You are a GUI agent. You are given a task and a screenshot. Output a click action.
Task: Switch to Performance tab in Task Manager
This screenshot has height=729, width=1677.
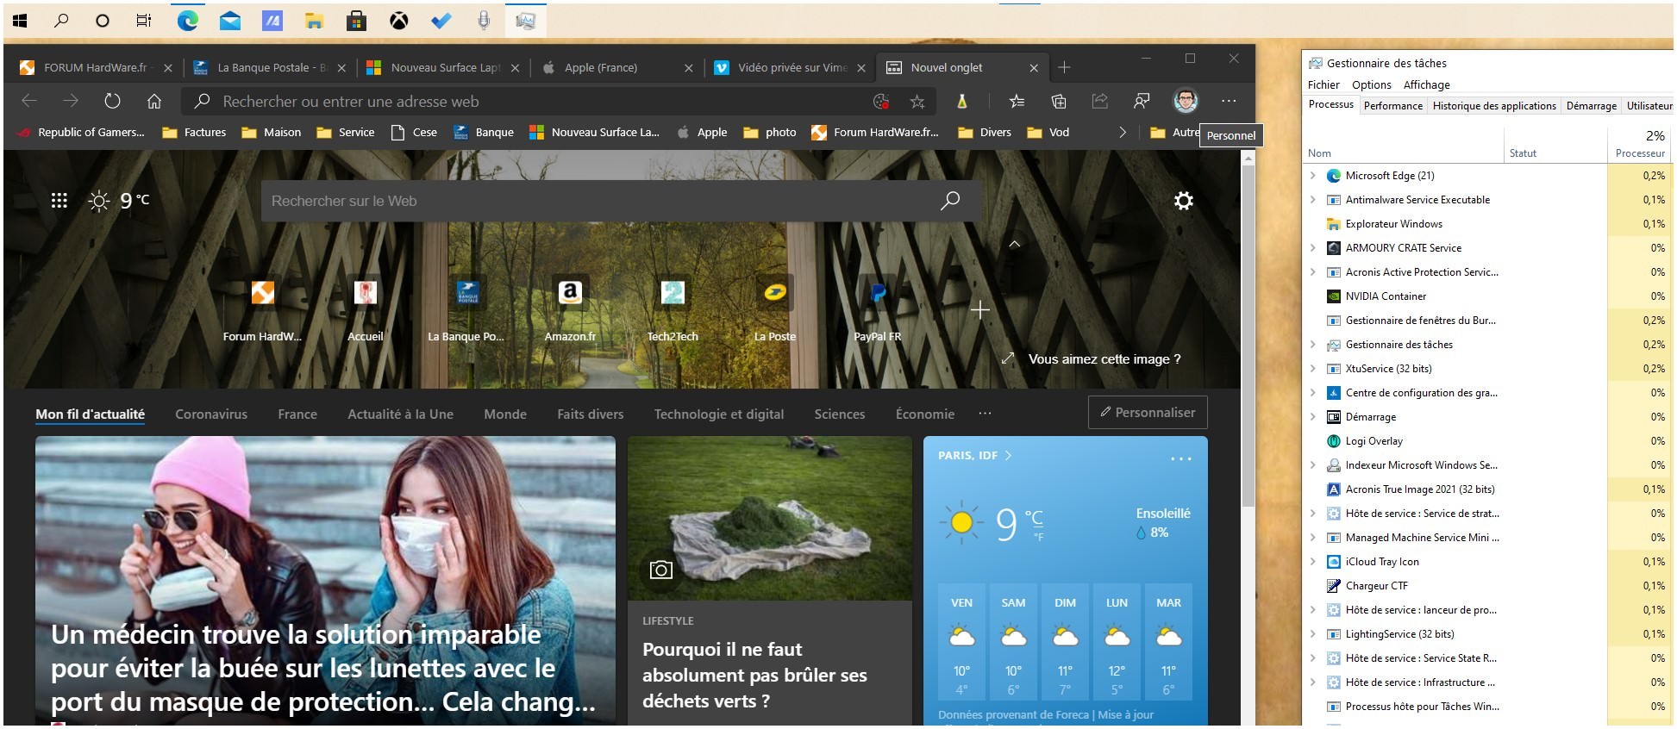pos(1392,106)
